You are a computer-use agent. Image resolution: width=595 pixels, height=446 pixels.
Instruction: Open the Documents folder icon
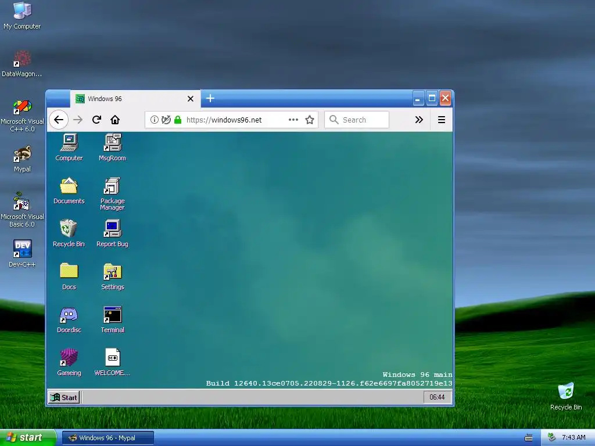click(x=69, y=190)
